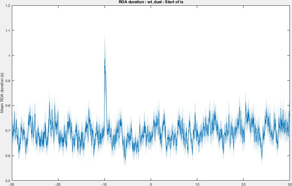
Task: Select the y-axis tick label "0.7"
Action: [8, 130]
